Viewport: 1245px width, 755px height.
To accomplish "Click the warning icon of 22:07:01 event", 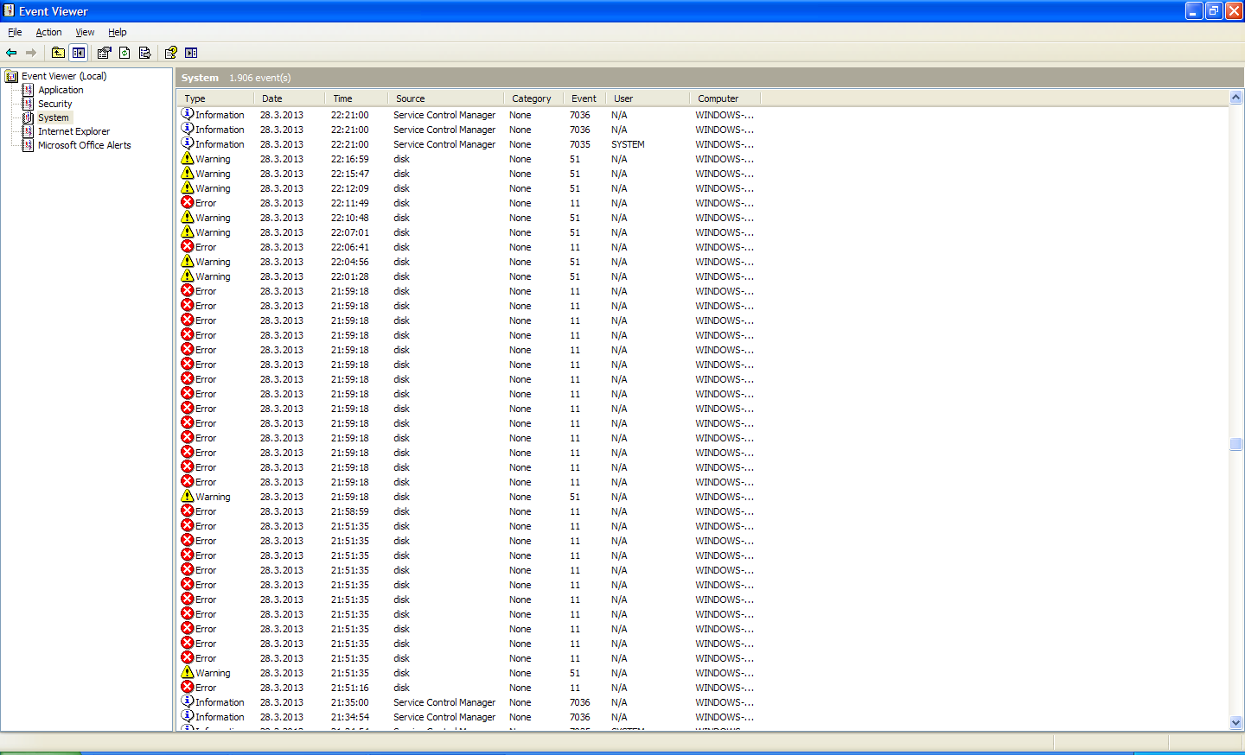I will [187, 232].
